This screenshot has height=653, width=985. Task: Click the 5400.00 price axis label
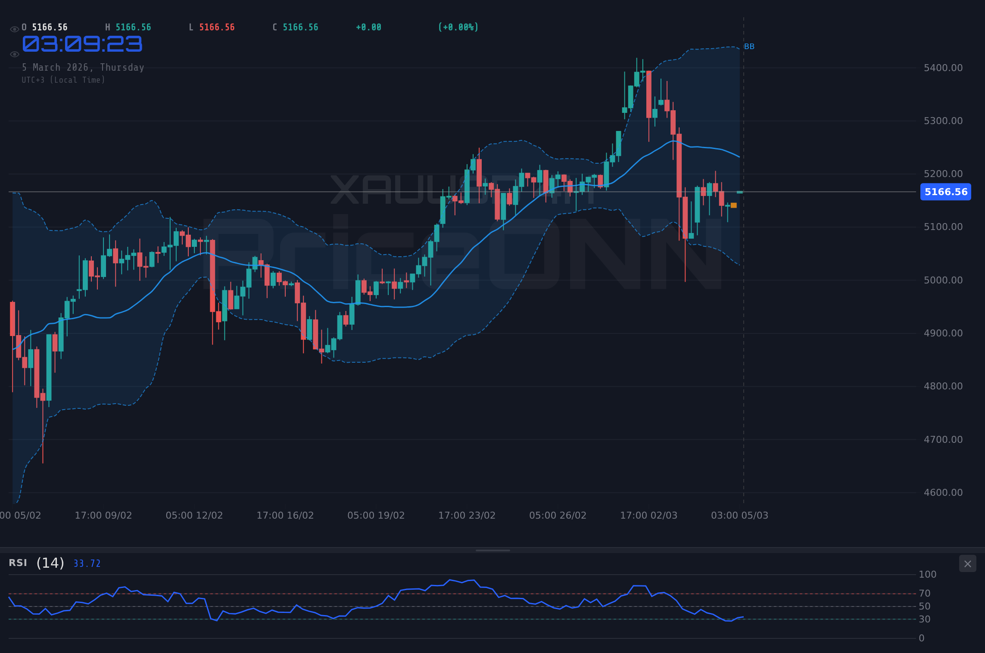pos(943,68)
